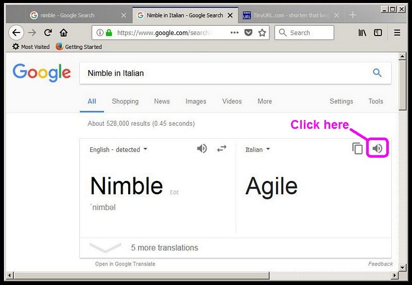Viewport: 412px width, 285px height.
Task: Open the Firefox Library icon
Action: [x=363, y=32]
